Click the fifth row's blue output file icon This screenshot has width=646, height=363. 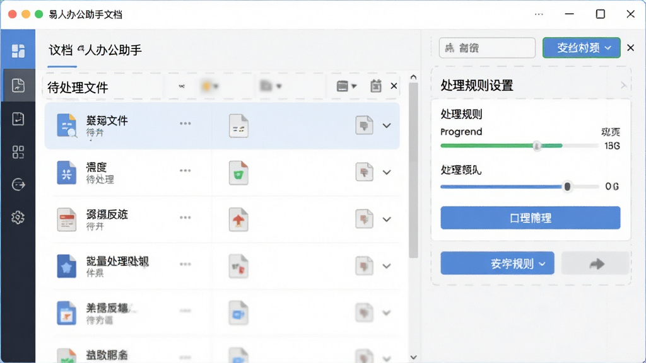[238, 313]
